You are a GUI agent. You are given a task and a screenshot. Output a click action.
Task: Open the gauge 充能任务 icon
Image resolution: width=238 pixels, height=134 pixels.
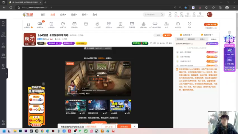(178, 24)
